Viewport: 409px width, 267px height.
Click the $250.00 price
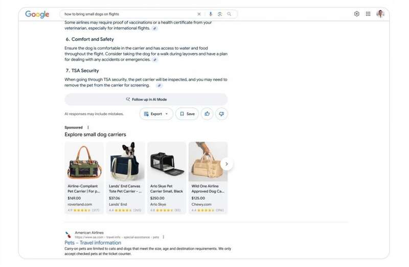click(x=157, y=198)
